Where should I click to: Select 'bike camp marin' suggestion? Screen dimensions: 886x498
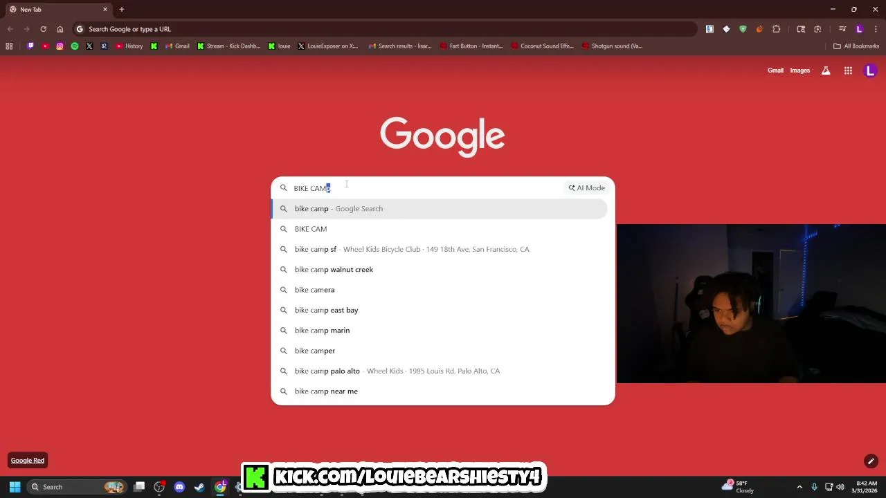[440, 331]
